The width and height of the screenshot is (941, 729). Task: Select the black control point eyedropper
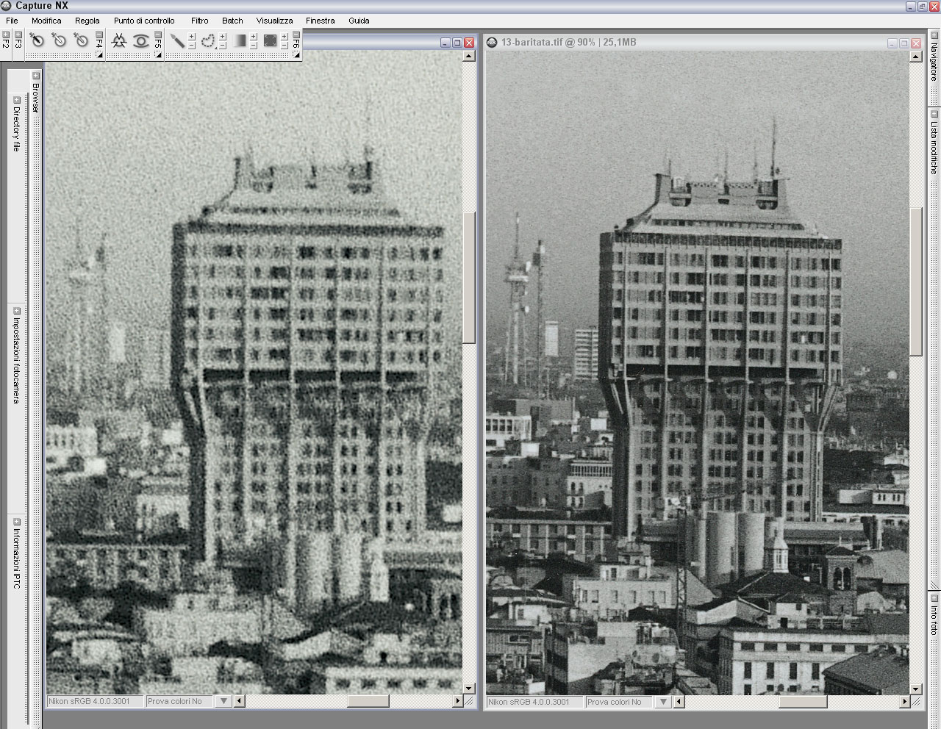tap(37, 41)
